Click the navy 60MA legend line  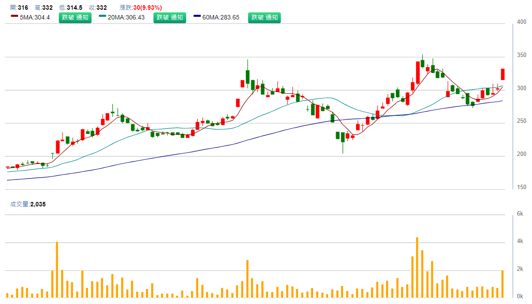tap(197, 16)
